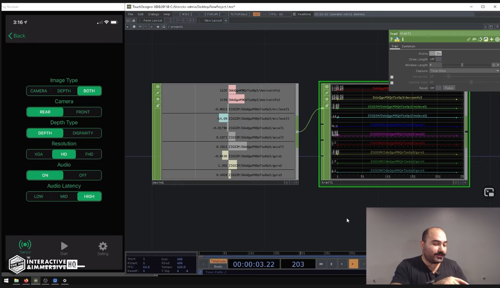500x288 pixels.
Task: Open the Capture Time Slice dropdown
Action: pos(464,71)
